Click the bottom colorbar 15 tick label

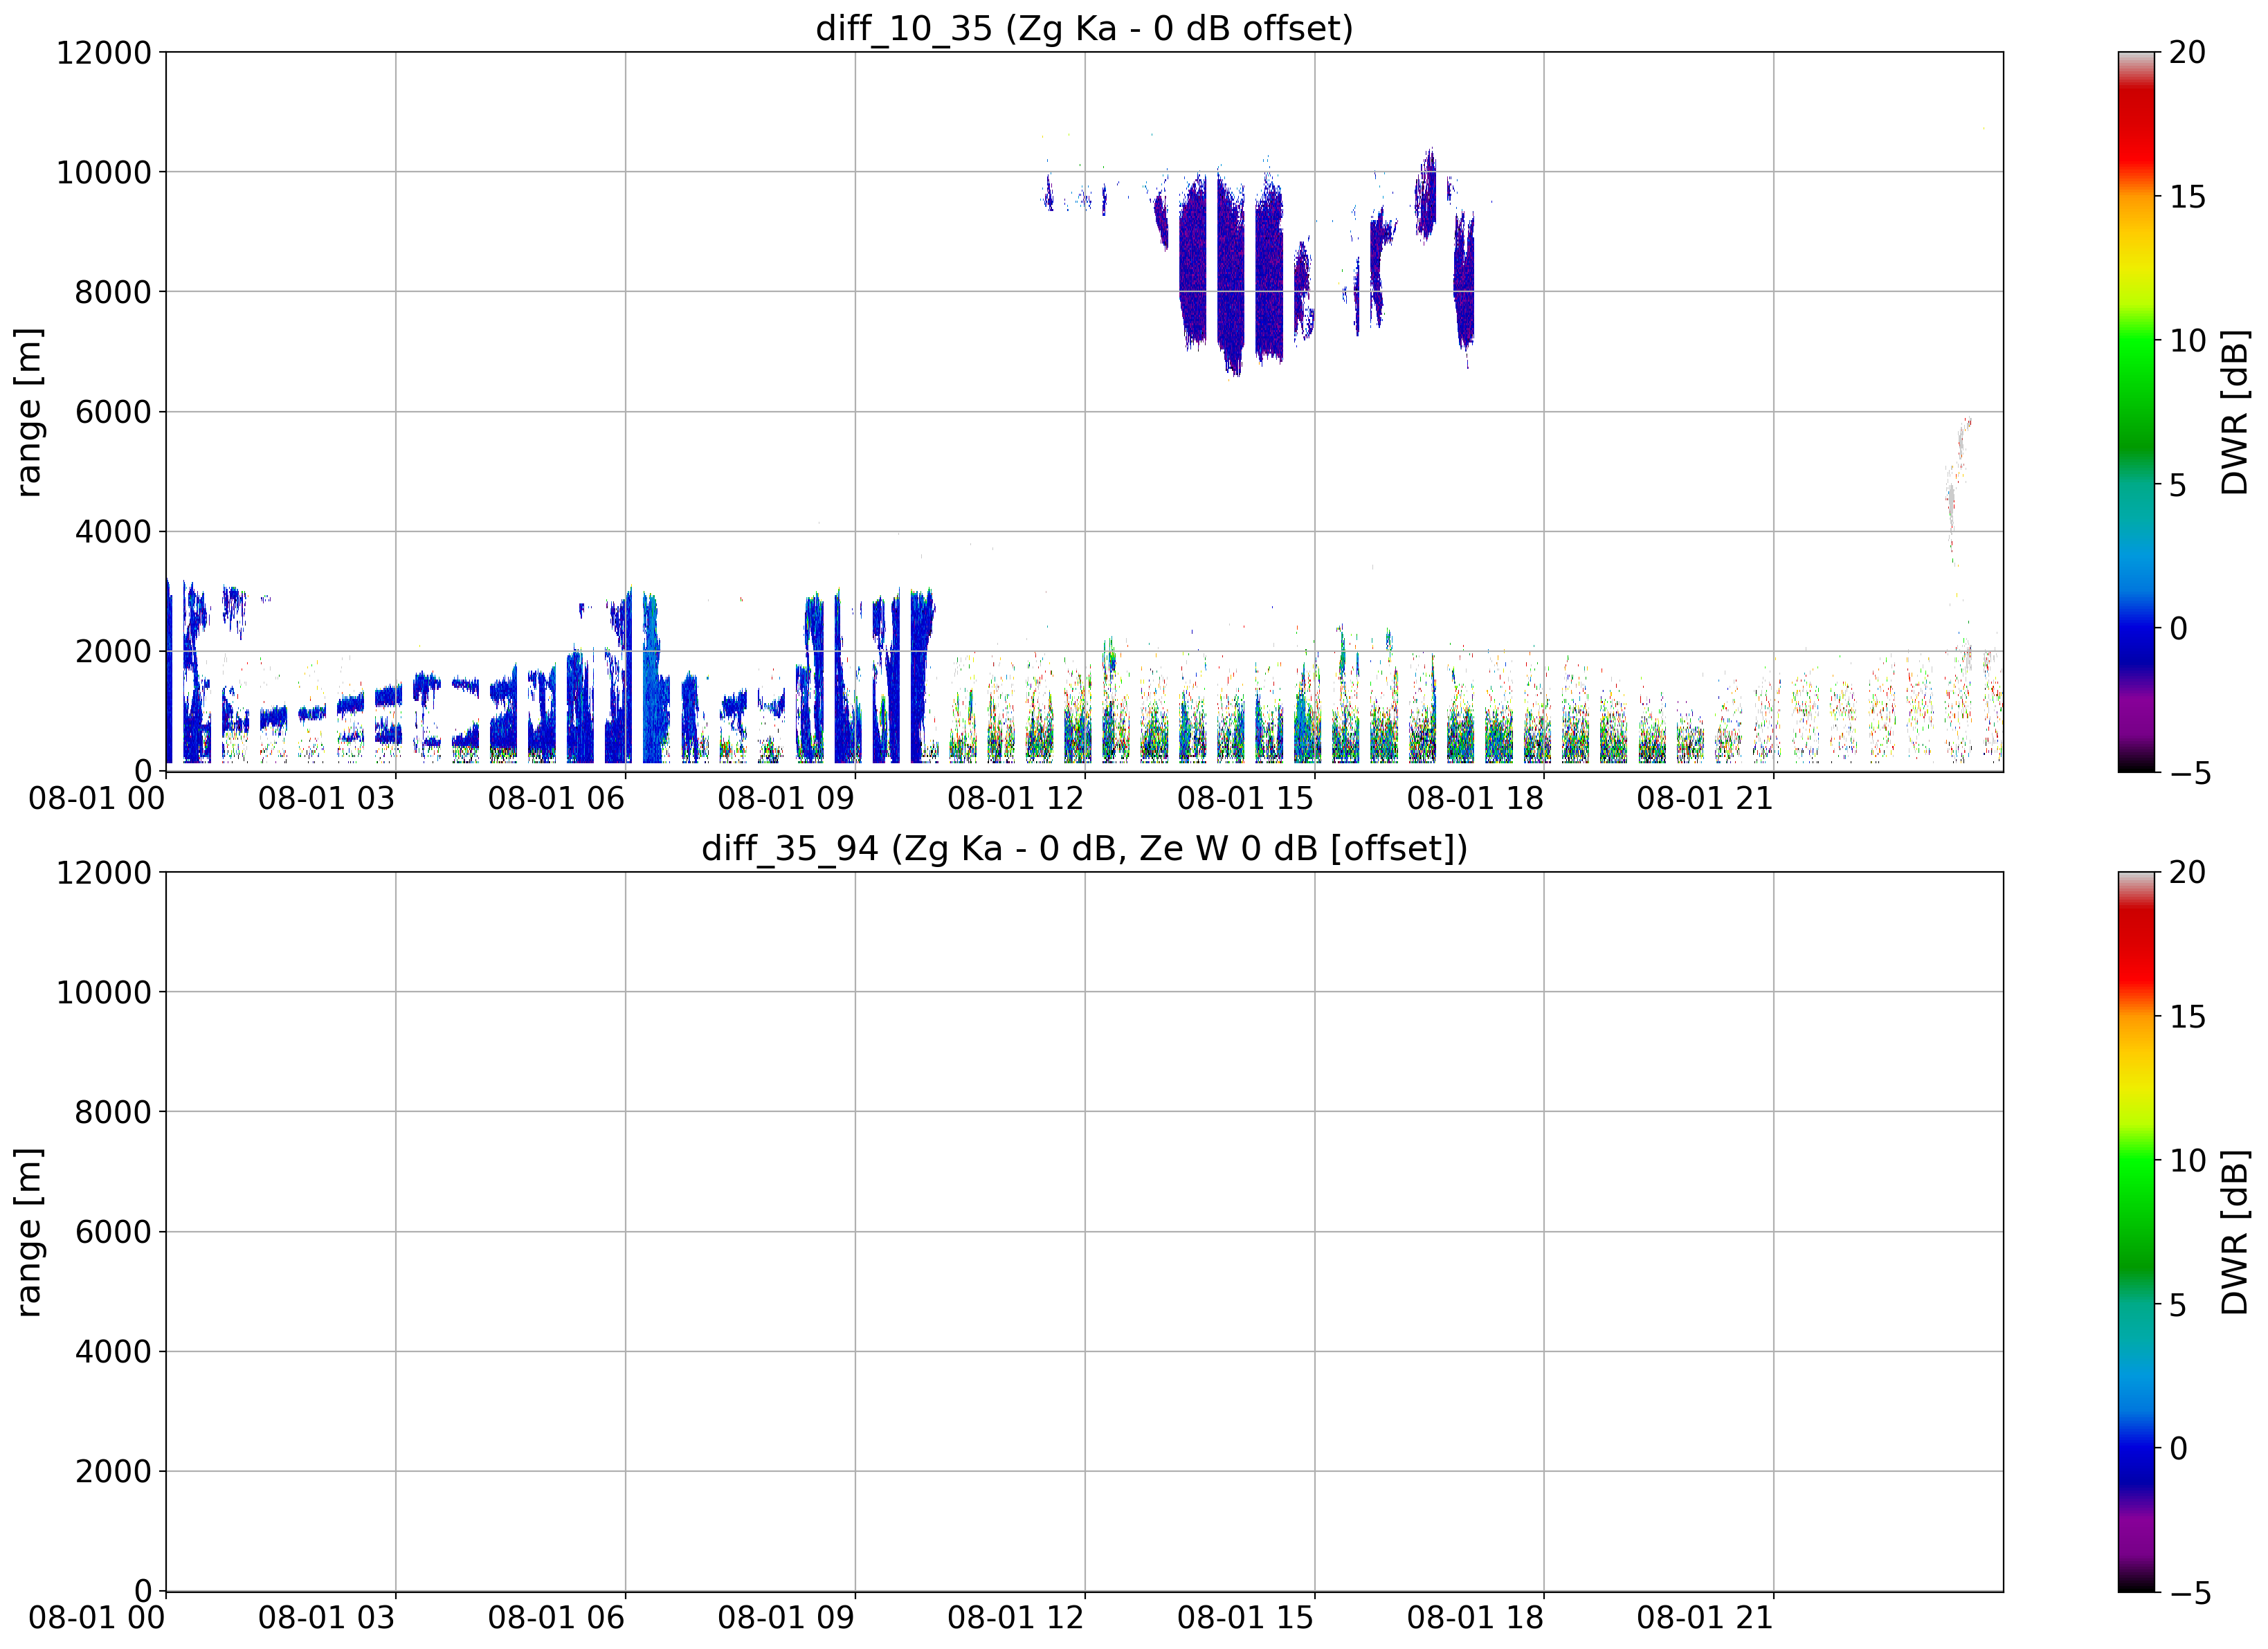click(x=2187, y=1017)
